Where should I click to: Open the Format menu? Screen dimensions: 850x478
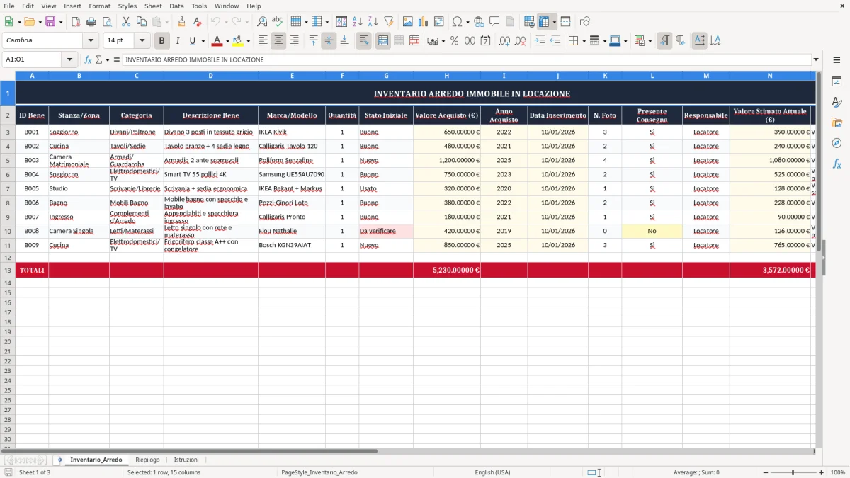pos(99,6)
